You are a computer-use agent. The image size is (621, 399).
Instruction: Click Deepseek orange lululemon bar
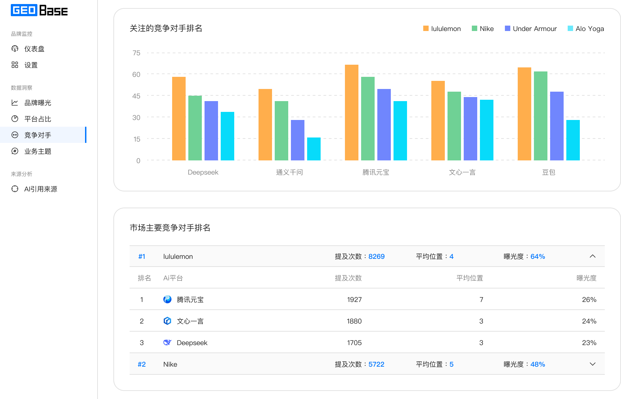[179, 119]
